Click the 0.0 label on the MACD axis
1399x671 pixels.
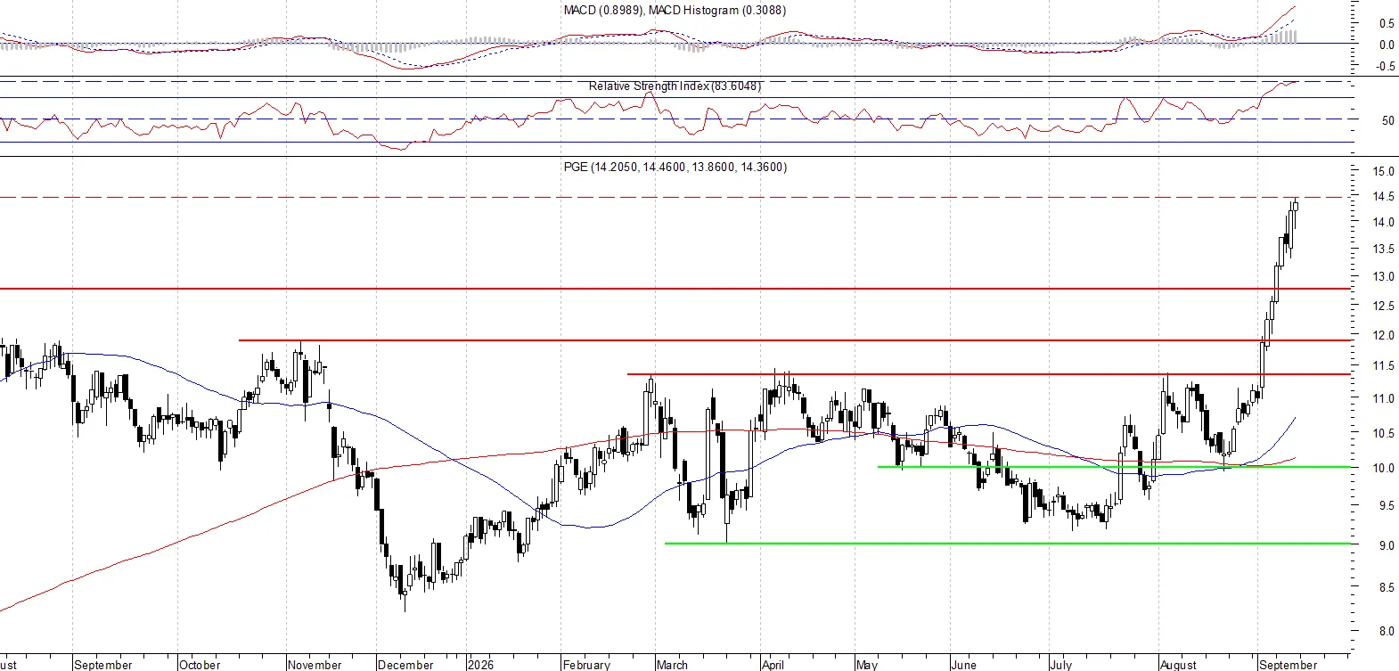click(1387, 45)
